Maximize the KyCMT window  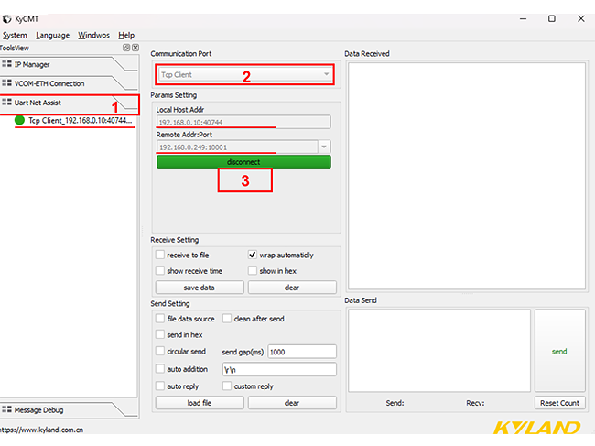pyautogui.click(x=552, y=18)
